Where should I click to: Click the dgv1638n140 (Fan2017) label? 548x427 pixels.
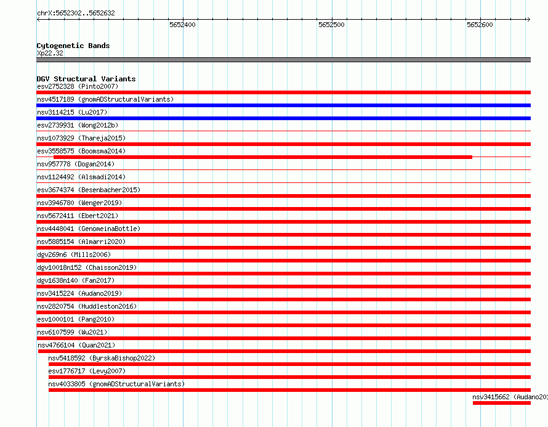[x=76, y=280]
